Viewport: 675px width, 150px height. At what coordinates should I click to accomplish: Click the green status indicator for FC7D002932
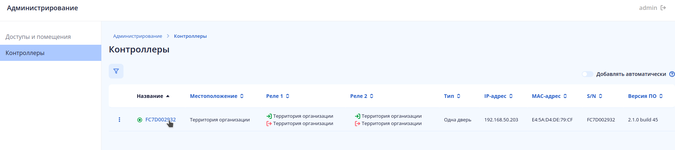click(140, 120)
